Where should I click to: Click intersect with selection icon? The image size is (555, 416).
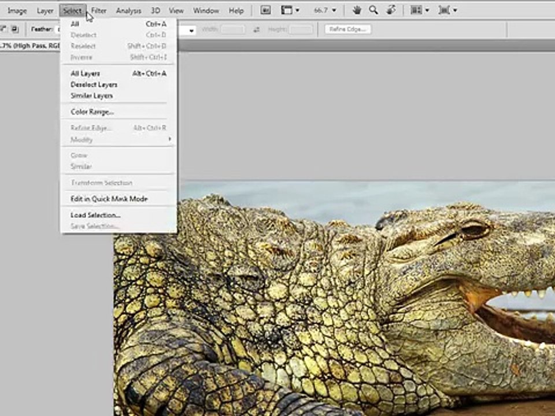[x=14, y=29]
